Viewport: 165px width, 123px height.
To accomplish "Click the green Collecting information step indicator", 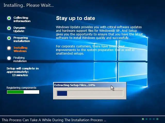I will click(x=9, y=18).
